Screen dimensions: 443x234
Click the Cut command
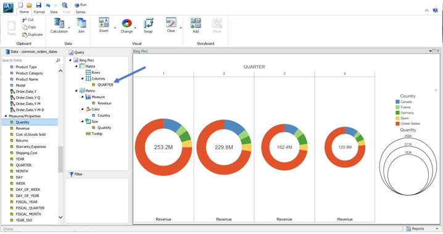tap(28, 20)
